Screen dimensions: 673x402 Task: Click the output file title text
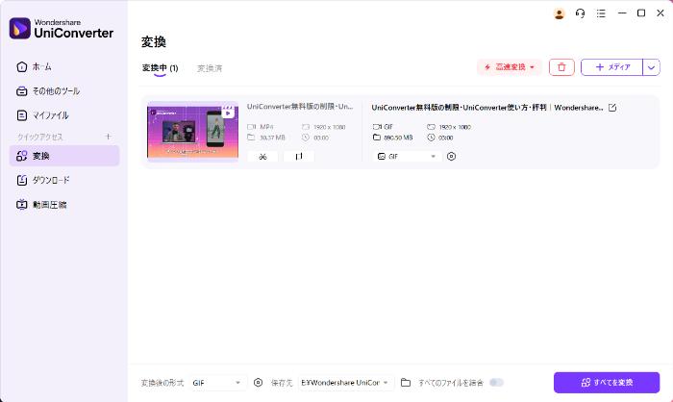487,108
